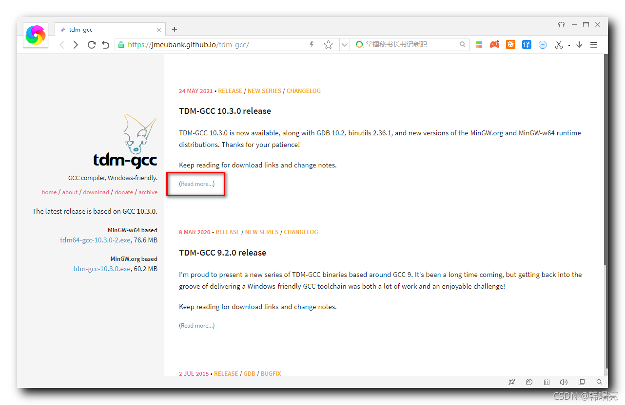The width and height of the screenshot is (625, 405).
Task: Open the TDM-GCC 10.3.0 release heading
Action: point(225,111)
